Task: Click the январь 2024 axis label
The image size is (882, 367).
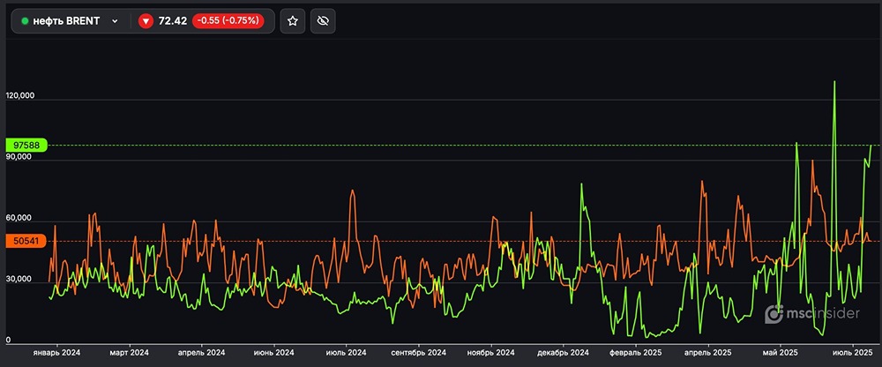Action: (x=56, y=352)
